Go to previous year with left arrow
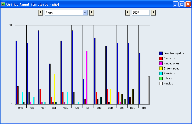This screenshot has width=192, height=124. (128, 13)
